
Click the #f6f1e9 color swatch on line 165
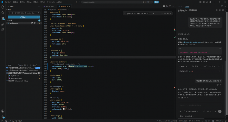(x=64, y=109)
